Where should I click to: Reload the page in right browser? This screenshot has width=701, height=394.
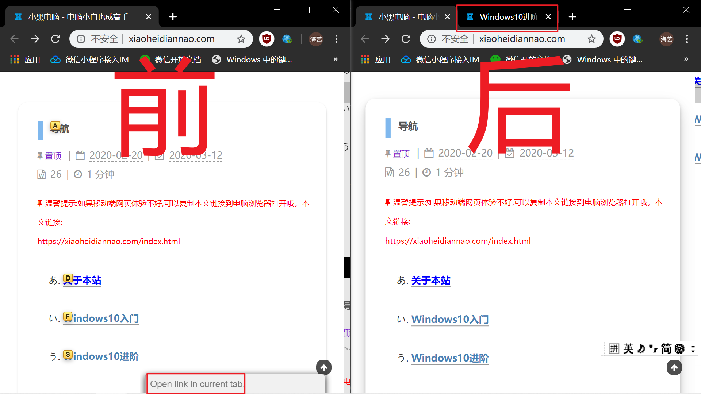click(x=406, y=39)
